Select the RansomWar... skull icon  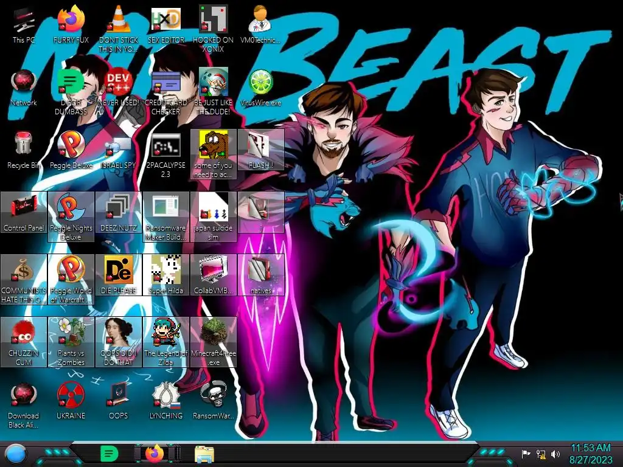pos(213,401)
